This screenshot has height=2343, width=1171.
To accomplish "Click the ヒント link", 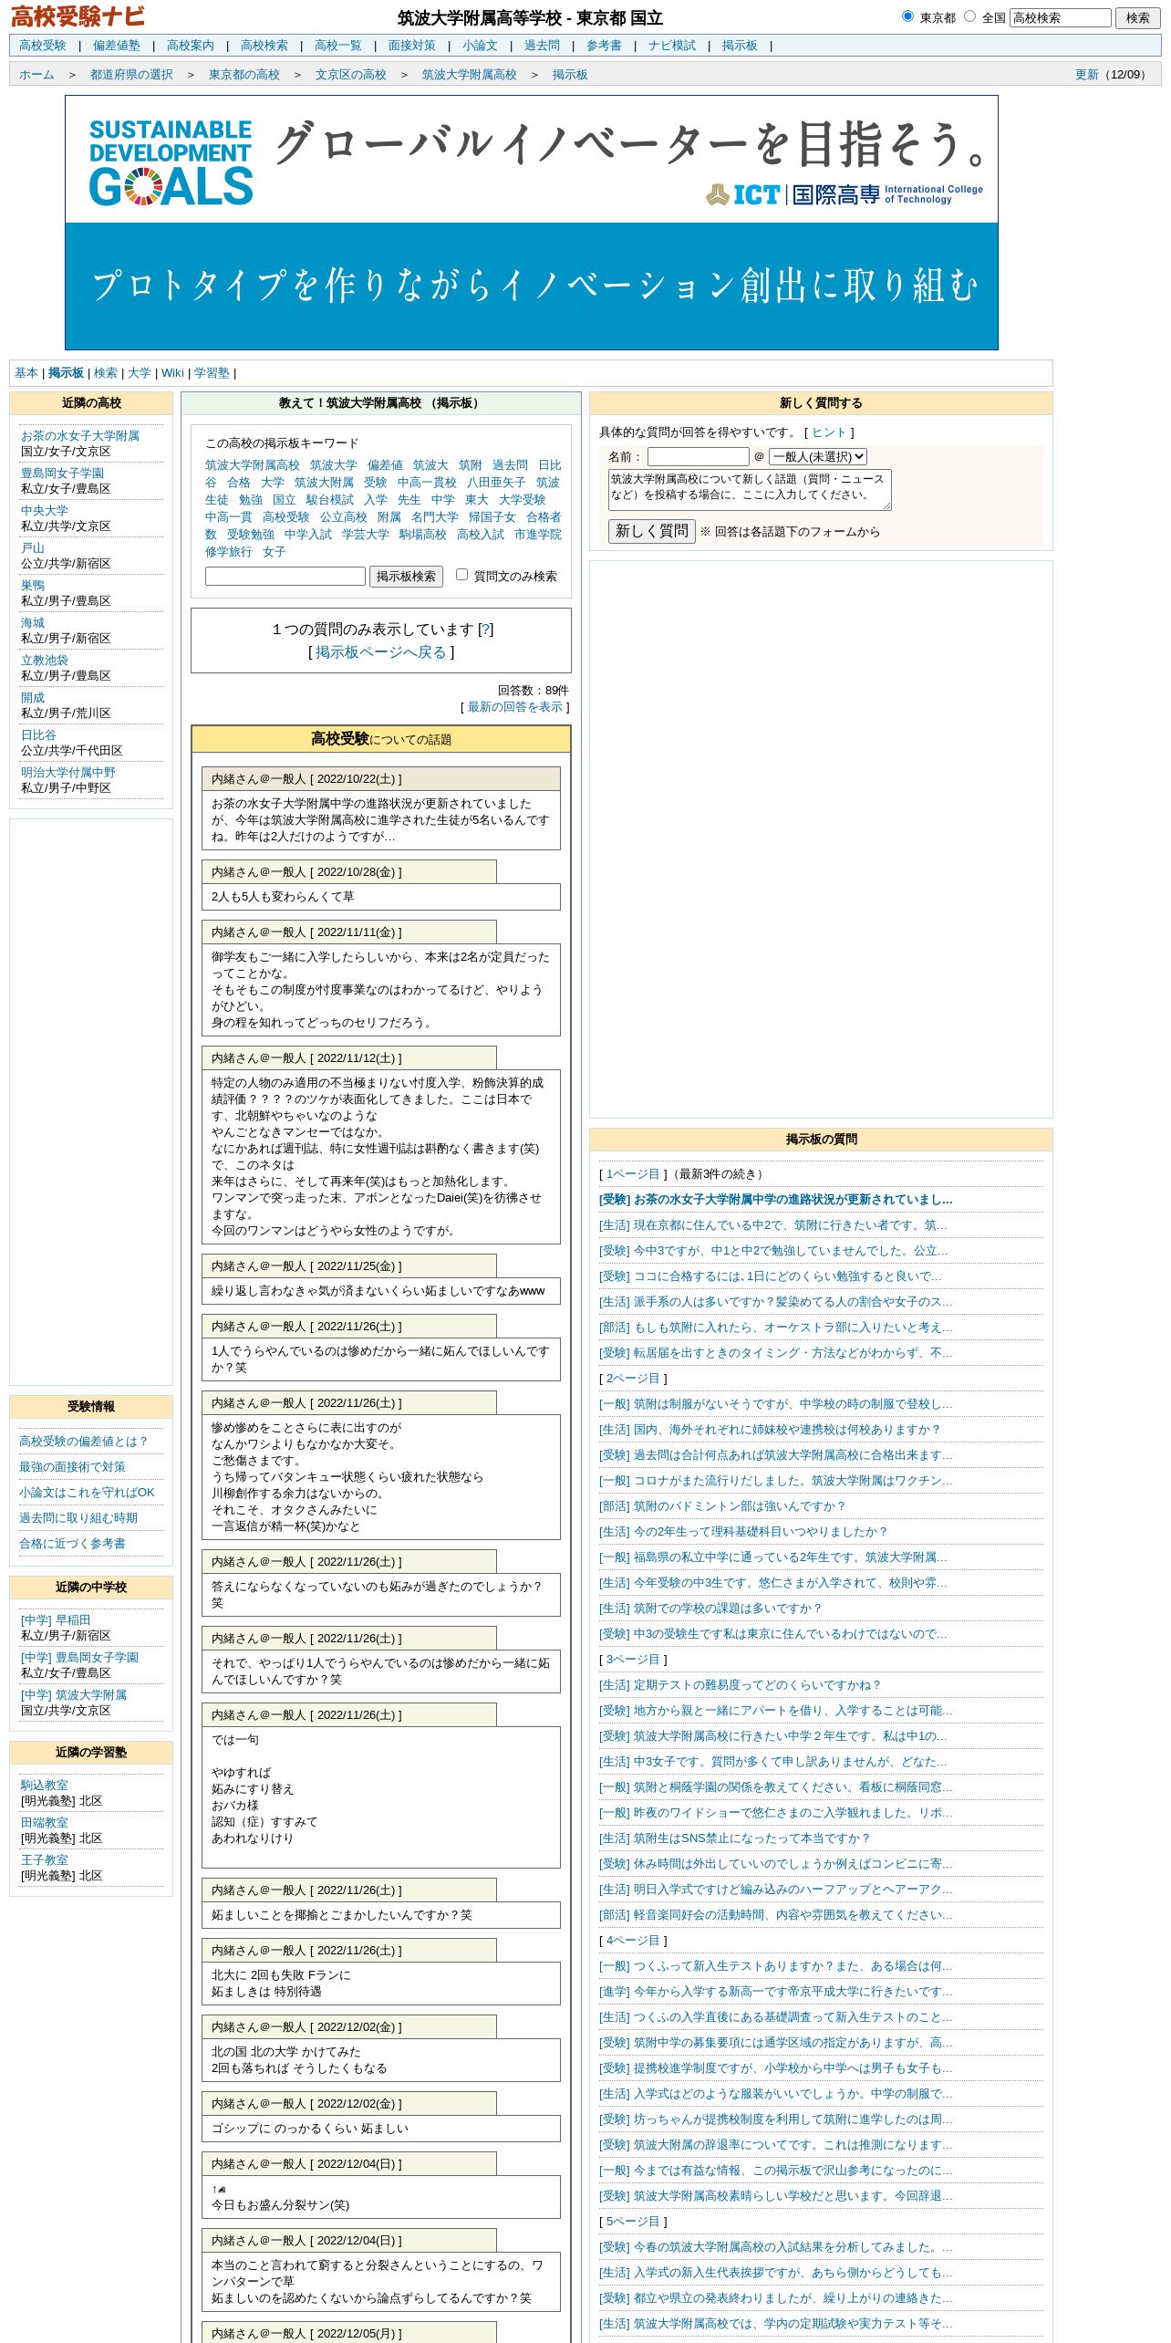I will pos(829,432).
